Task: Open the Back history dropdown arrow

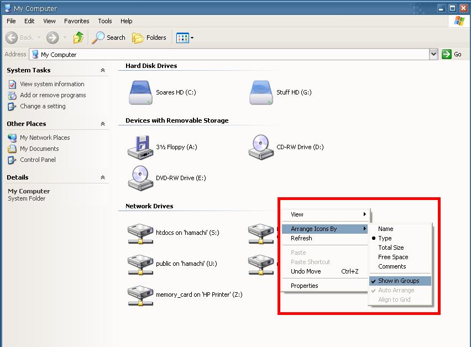Action: 39,38
